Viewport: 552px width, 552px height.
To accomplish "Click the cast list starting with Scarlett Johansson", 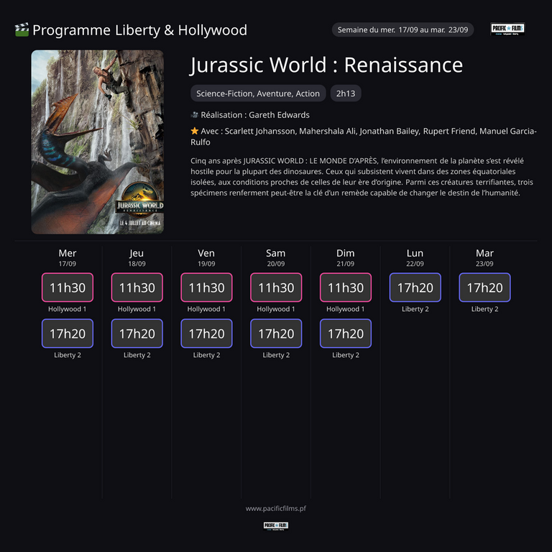I will coord(363,137).
